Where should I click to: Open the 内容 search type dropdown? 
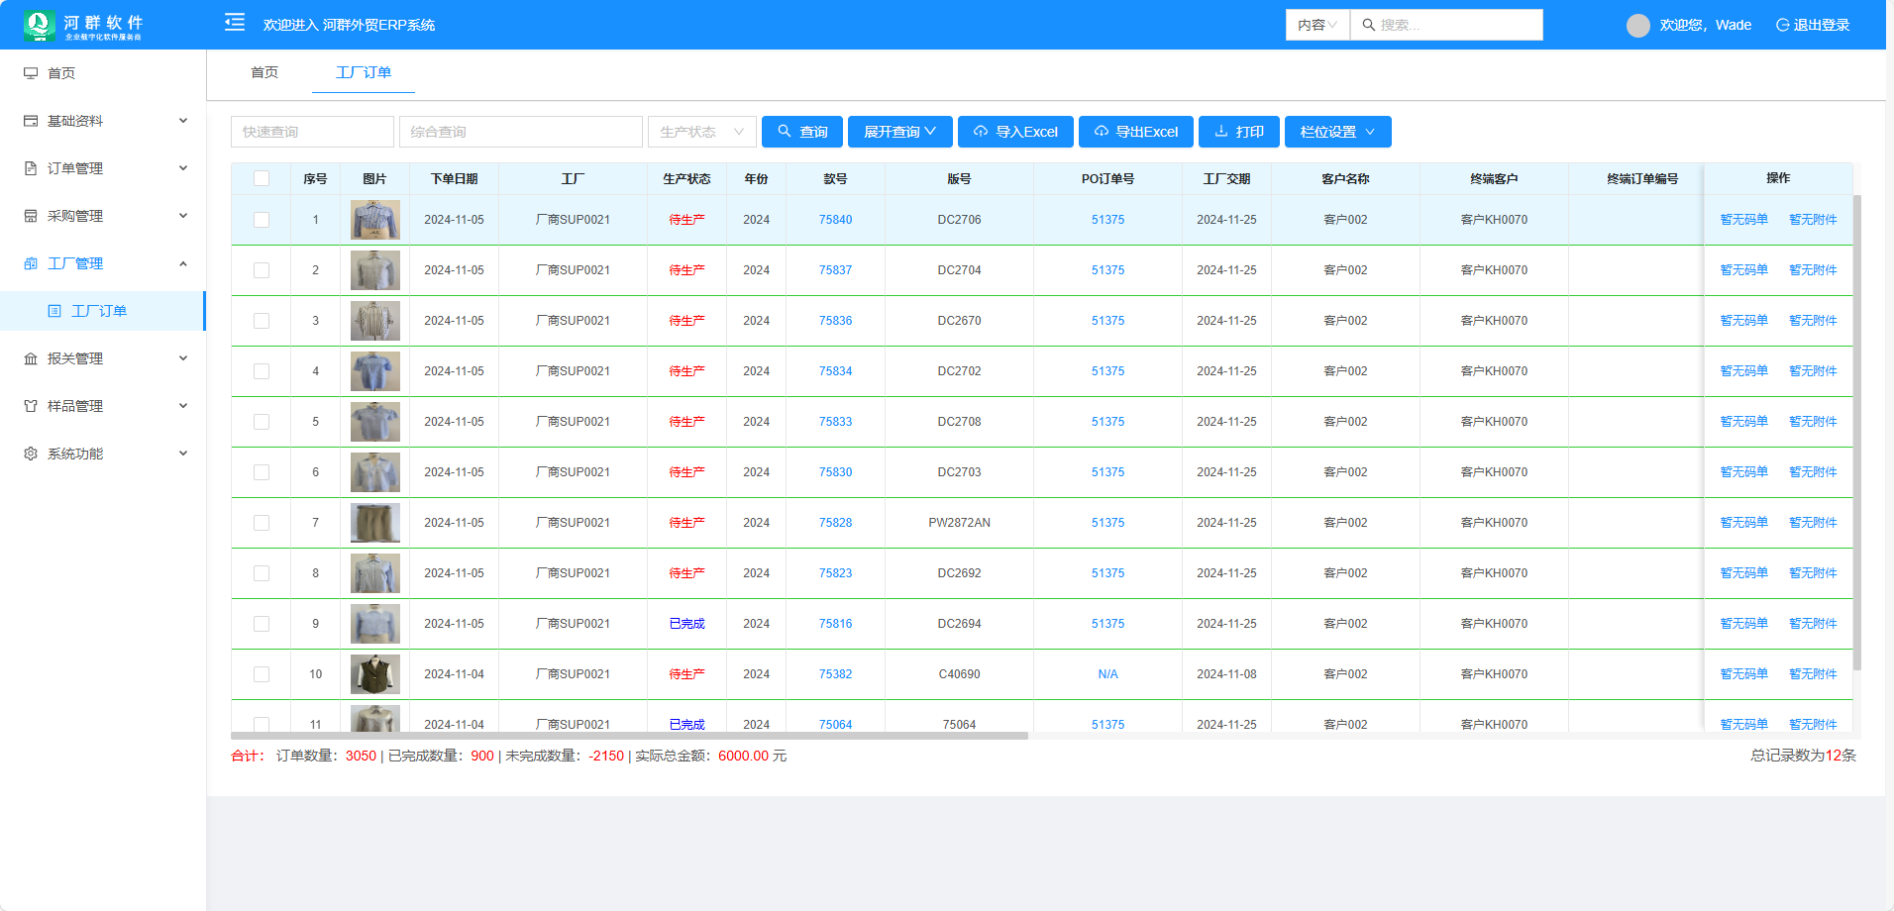(1316, 25)
